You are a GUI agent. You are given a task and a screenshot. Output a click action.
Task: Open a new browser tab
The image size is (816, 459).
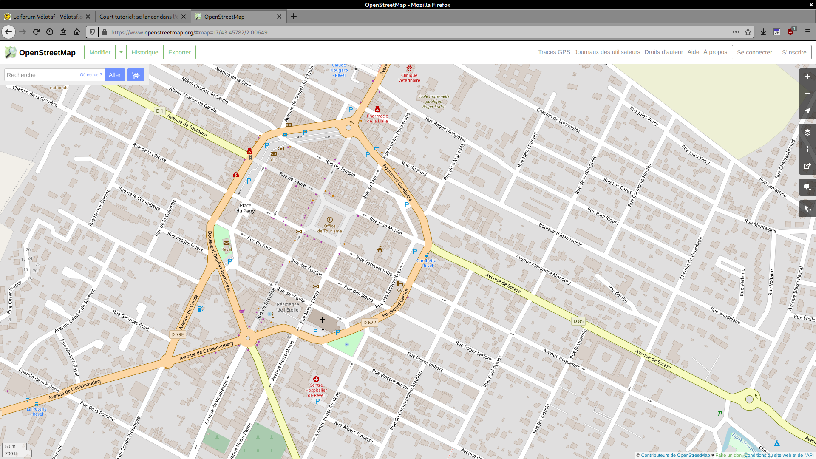point(294,17)
